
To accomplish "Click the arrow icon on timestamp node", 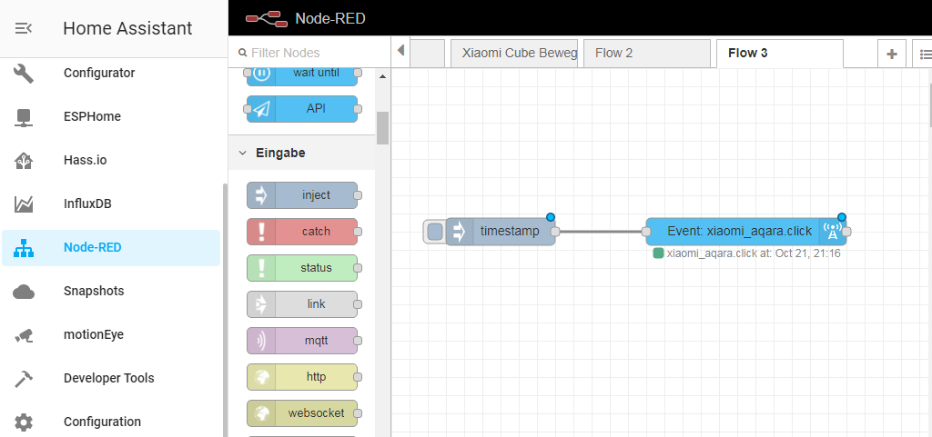I will tap(459, 232).
